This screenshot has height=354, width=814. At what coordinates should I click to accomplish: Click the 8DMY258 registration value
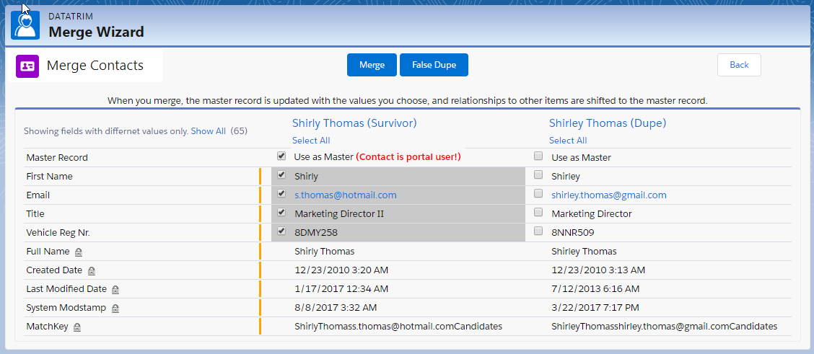pos(315,233)
